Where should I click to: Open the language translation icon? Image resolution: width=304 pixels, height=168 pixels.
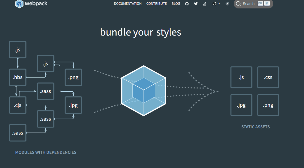click(215, 4)
